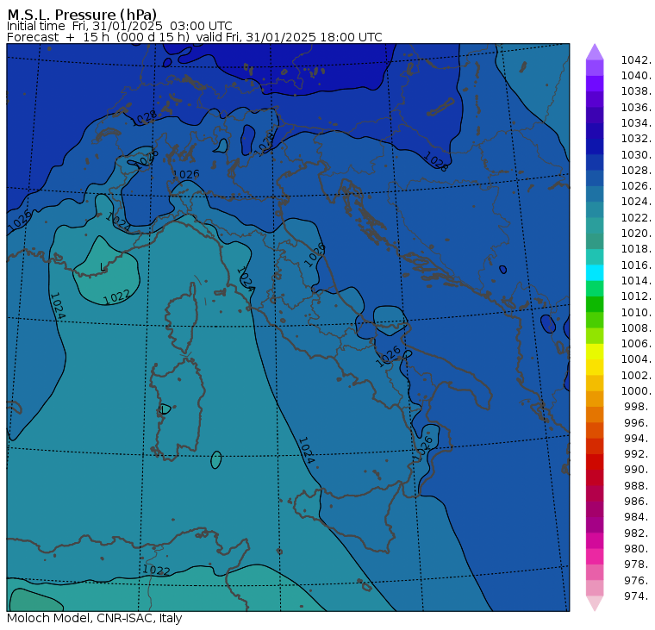Image resolution: width=655 pixels, height=630 pixels.
Task: Click the 988. legend value
Action: click(x=638, y=485)
